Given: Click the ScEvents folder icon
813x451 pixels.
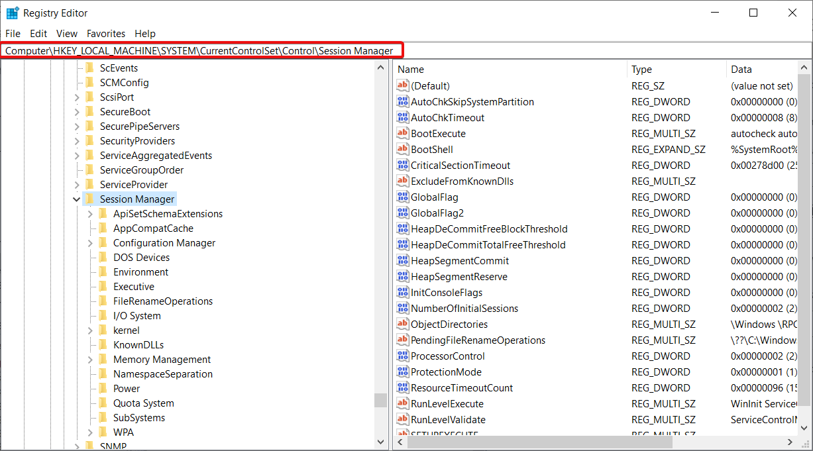Looking at the screenshot, I should (x=89, y=68).
